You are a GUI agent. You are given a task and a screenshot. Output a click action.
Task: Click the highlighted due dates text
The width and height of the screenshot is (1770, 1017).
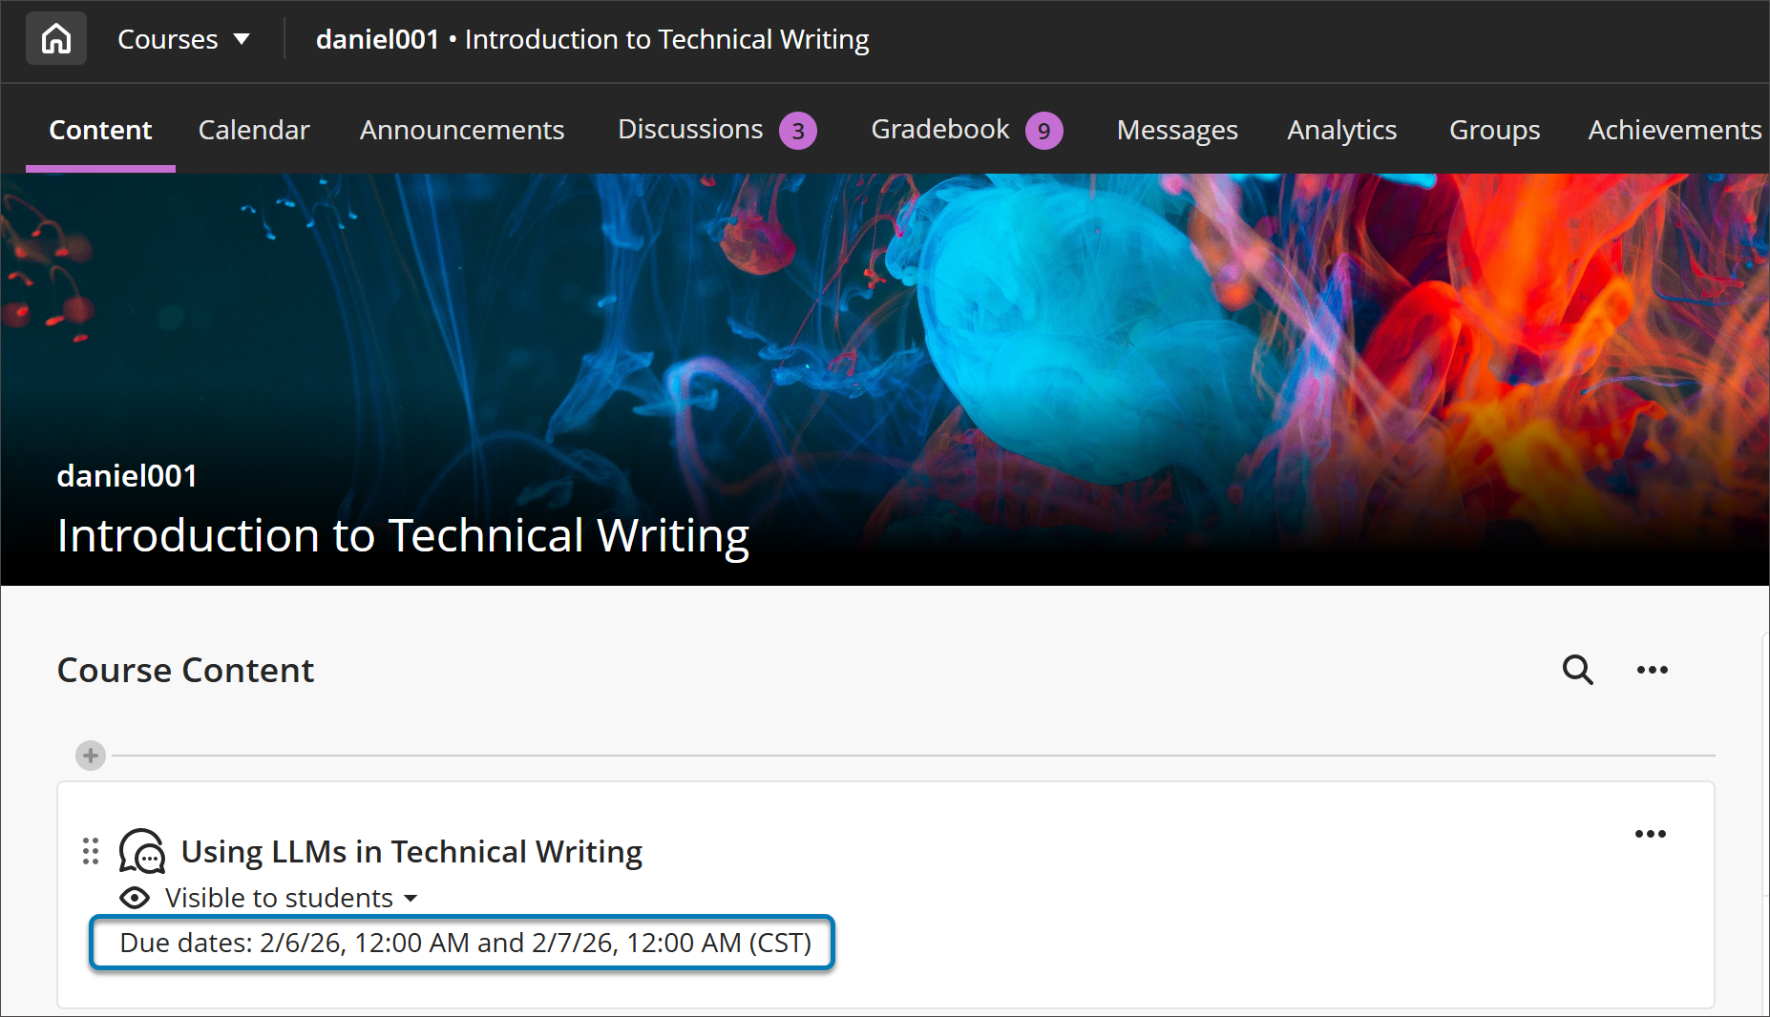click(x=464, y=943)
